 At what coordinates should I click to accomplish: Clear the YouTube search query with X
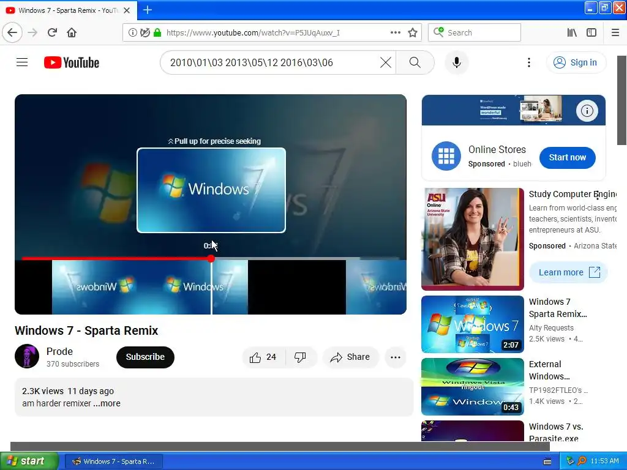point(386,62)
